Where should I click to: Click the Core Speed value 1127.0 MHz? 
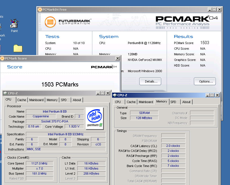tap(39, 163)
